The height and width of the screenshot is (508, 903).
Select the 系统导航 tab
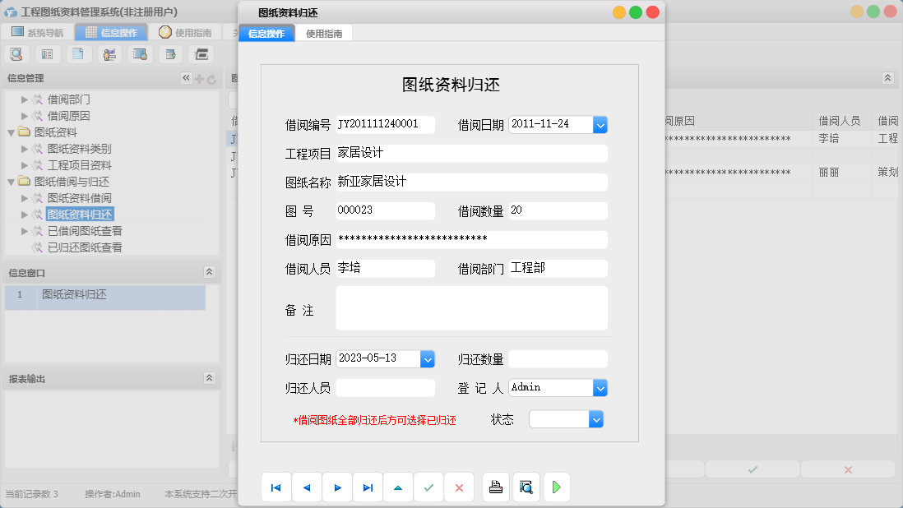[x=35, y=32]
